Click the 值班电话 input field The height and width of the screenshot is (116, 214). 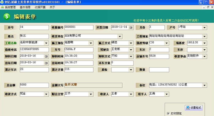[x=34, y=50]
